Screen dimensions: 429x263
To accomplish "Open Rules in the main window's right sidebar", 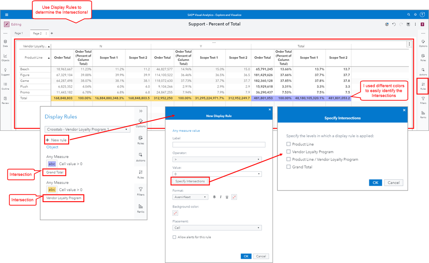I will pos(423,86).
